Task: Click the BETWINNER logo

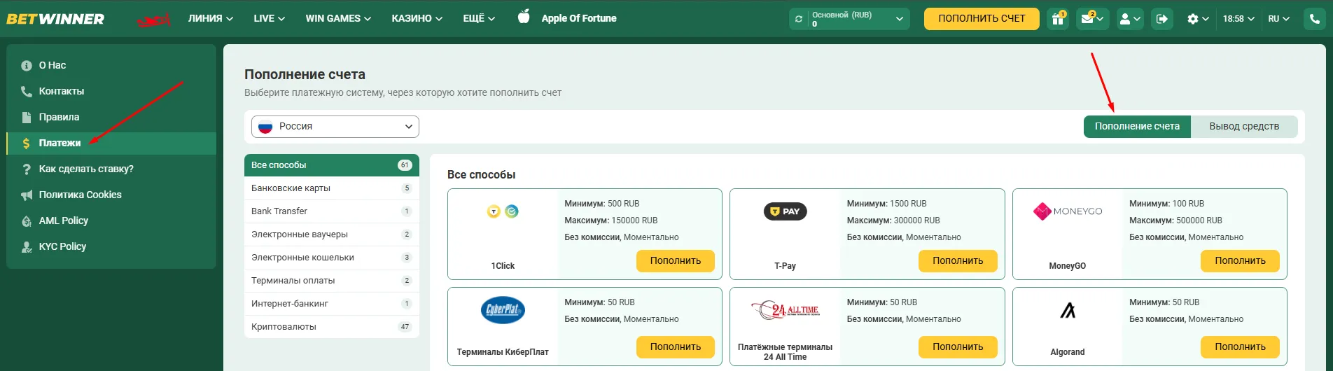Action: point(55,19)
